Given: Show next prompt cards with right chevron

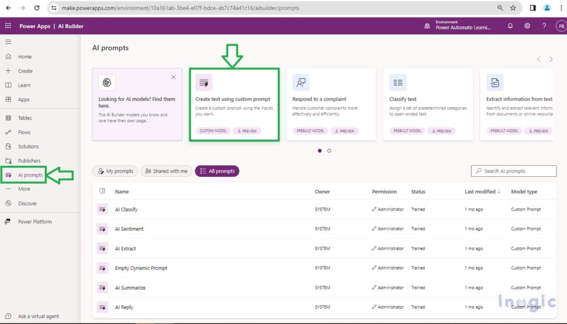Looking at the screenshot, I should pyautogui.click(x=551, y=59).
